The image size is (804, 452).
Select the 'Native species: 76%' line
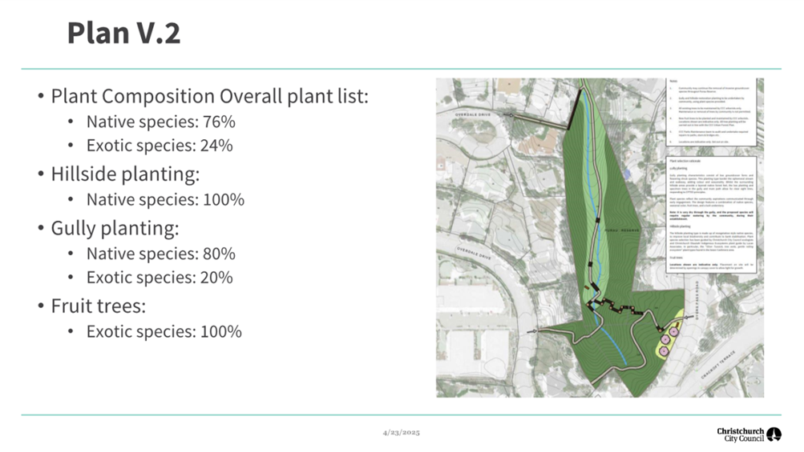pyautogui.click(x=160, y=122)
